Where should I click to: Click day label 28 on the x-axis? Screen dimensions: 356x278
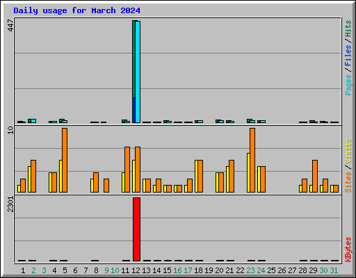point(302,270)
